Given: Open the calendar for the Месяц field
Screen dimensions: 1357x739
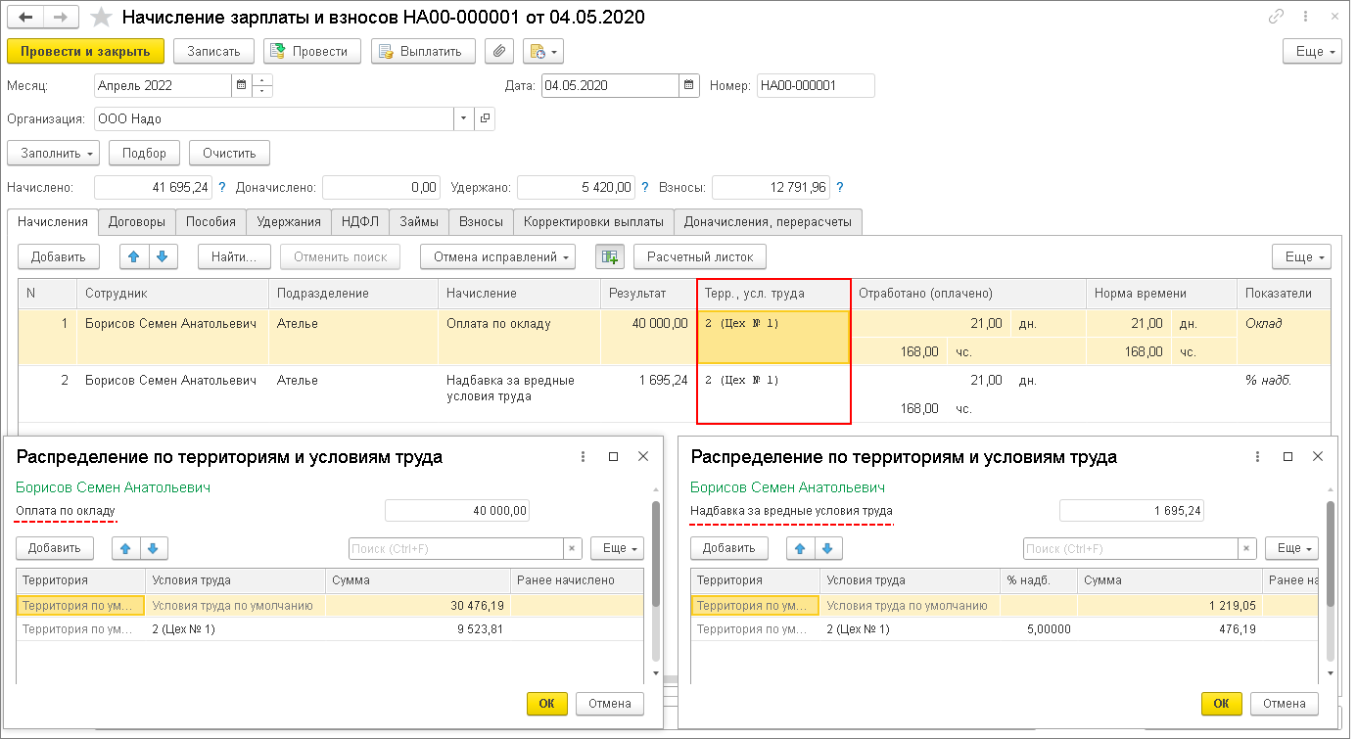Looking at the screenshot, I should pos(241,85).
